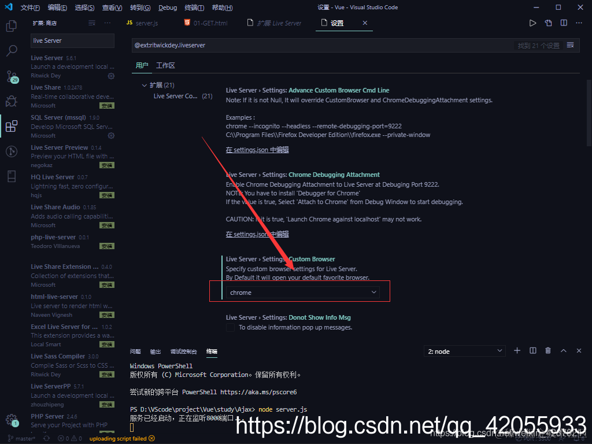The width and height of the screenshot is (592, 444).
Task: Create a new terminal with plus
Action: (517, 351)
